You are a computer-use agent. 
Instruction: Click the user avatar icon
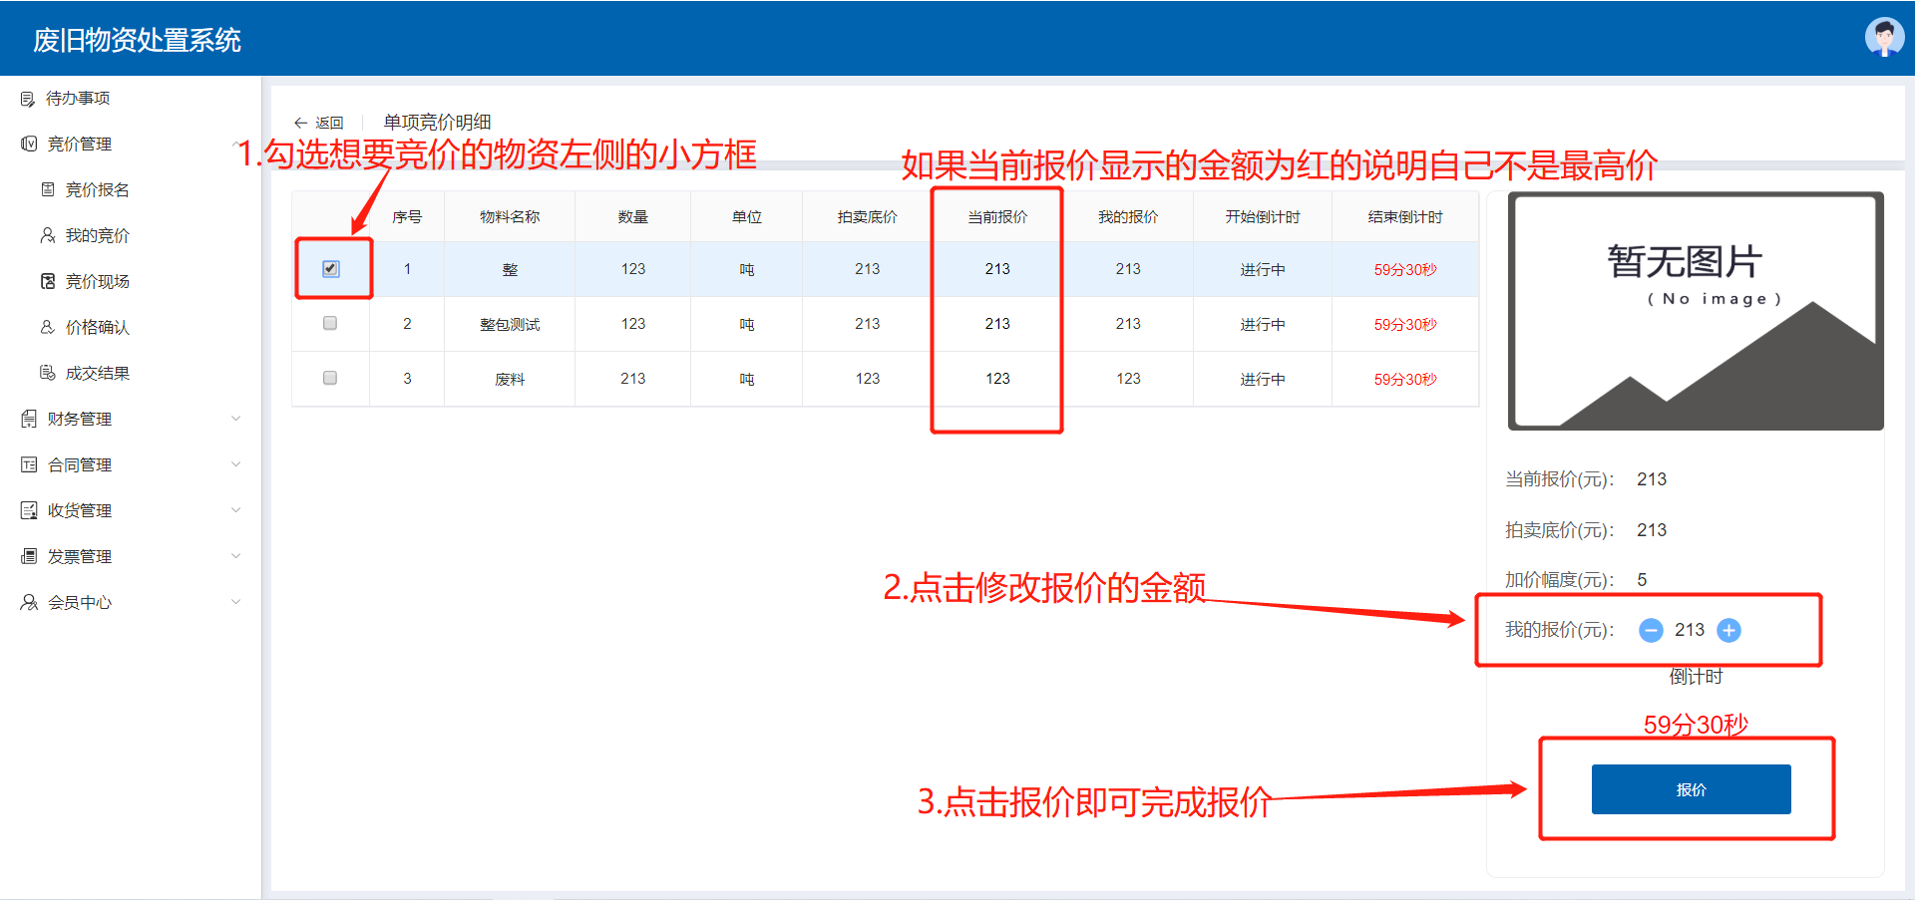(x=1883, y=38)
